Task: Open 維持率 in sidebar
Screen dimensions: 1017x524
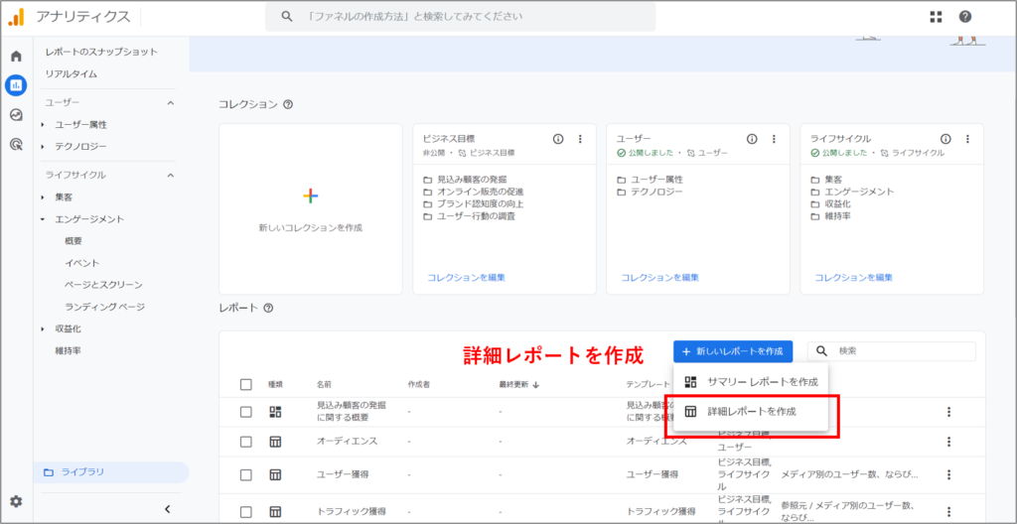Action: (69, 351)
